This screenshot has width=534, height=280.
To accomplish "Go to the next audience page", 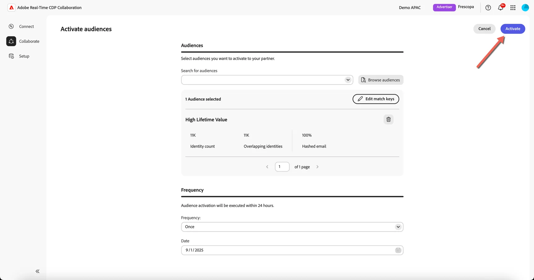I will [x=317, y=167].
